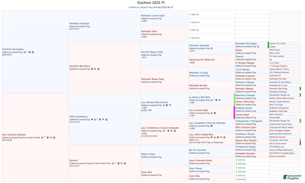Open Red Dirt Road's Travis link
Image resolution: width=305 pixels, height=183 pixels.
click(x=152, y=52)
